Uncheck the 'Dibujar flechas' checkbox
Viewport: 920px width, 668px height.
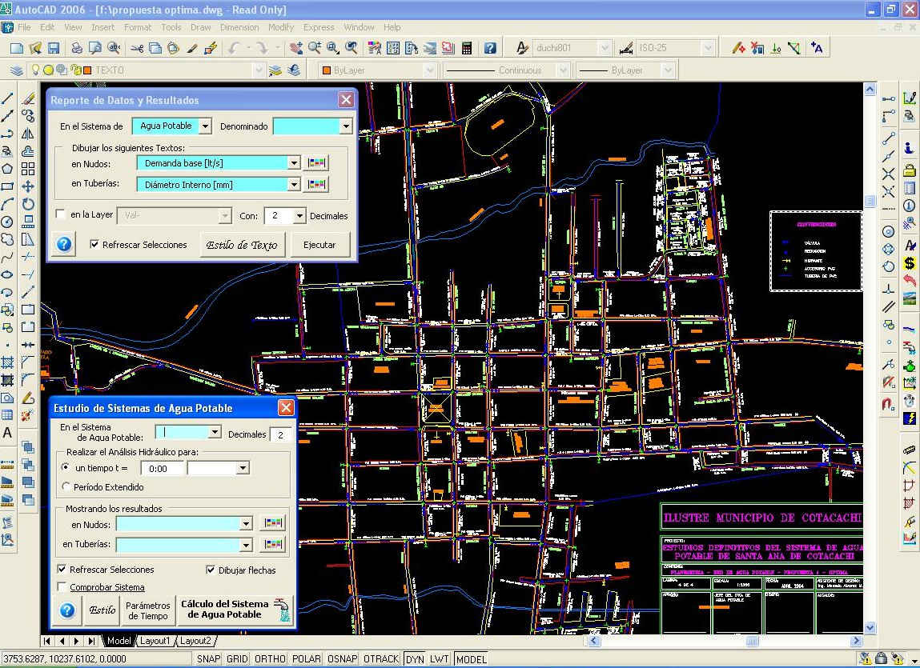(211, 570)
